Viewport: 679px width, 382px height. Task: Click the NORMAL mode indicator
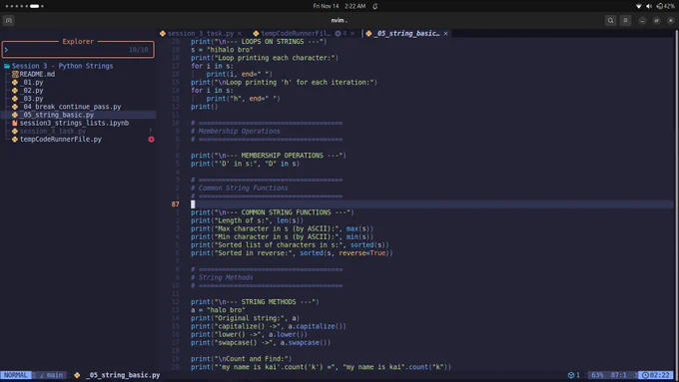pyautogui.click(x=16, y=375)
